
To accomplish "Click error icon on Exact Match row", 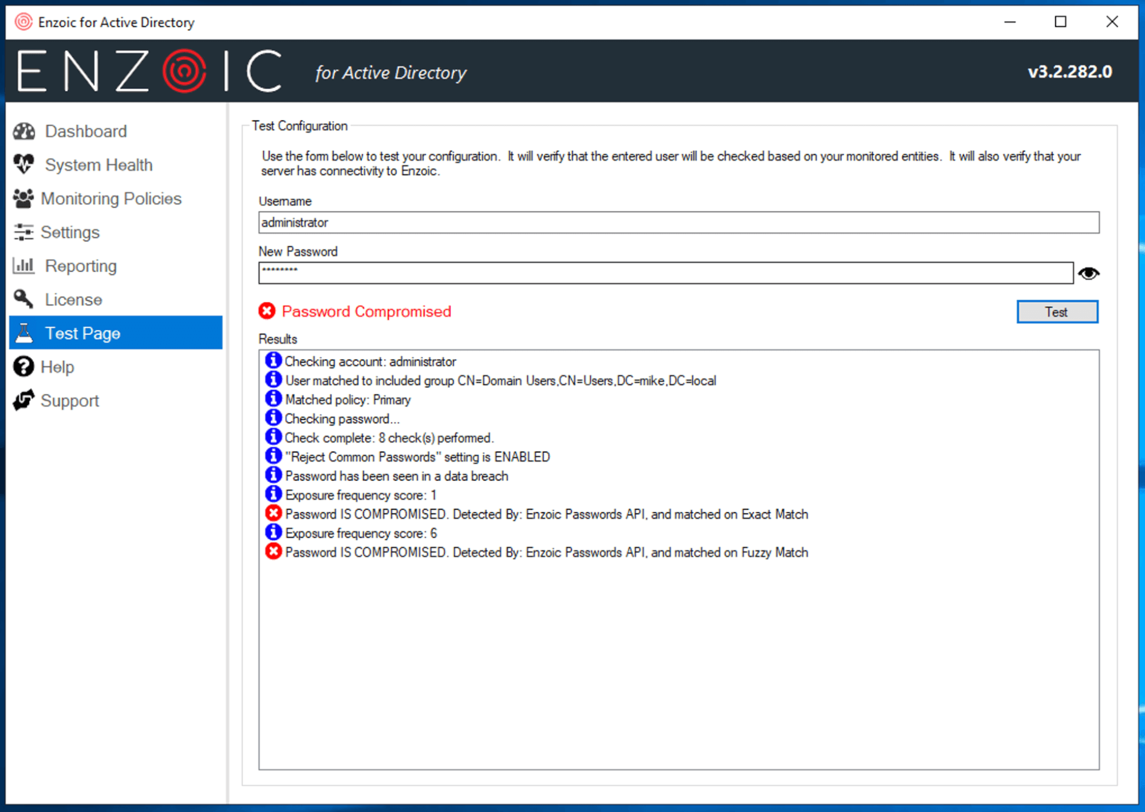I will coord(273,513).
